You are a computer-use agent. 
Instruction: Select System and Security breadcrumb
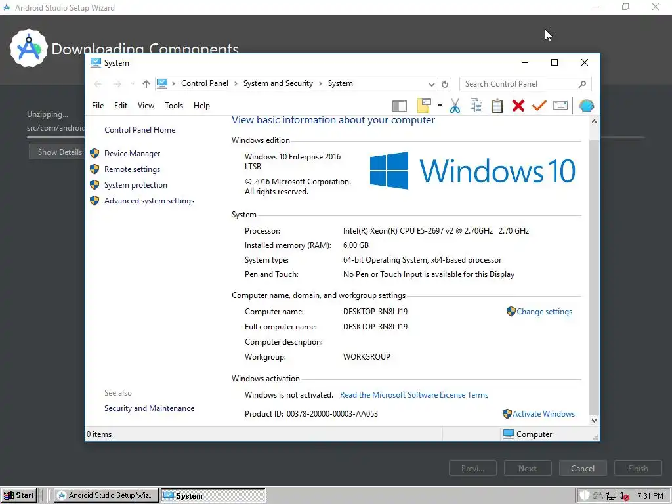(x=278, y=83)
